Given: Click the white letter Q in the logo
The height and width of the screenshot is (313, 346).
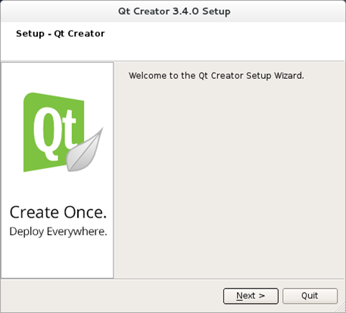Looking at the screenshot, I should [45, 134].
